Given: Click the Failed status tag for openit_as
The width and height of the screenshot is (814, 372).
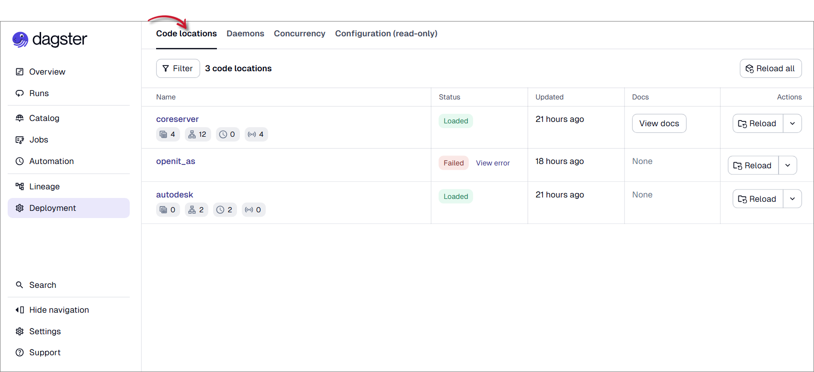Looking at the screenshot, I should coord(453,163).
